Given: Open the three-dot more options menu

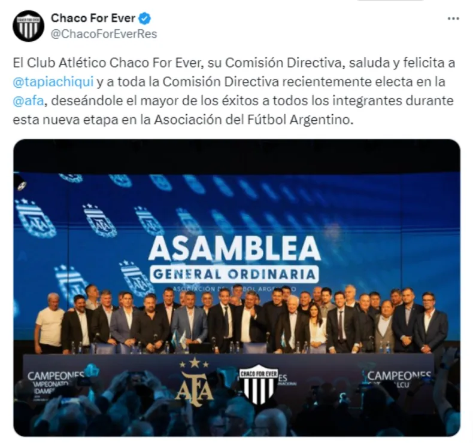Looking at the screenshot, I should (x=453, y=19).
